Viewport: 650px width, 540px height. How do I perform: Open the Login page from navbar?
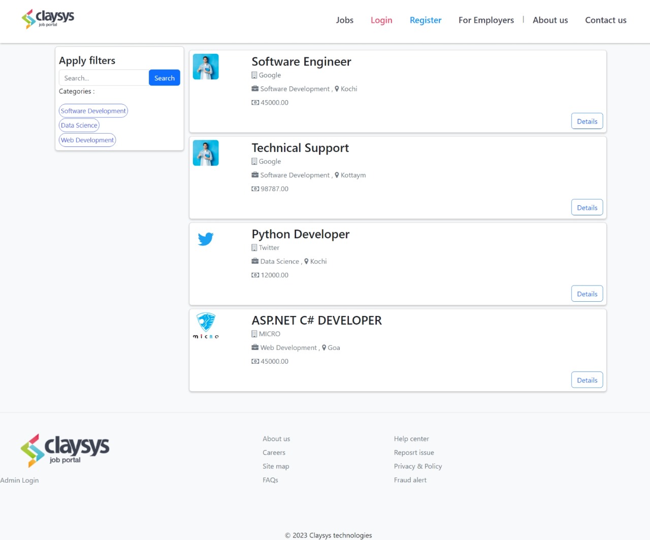click(381, 20)
